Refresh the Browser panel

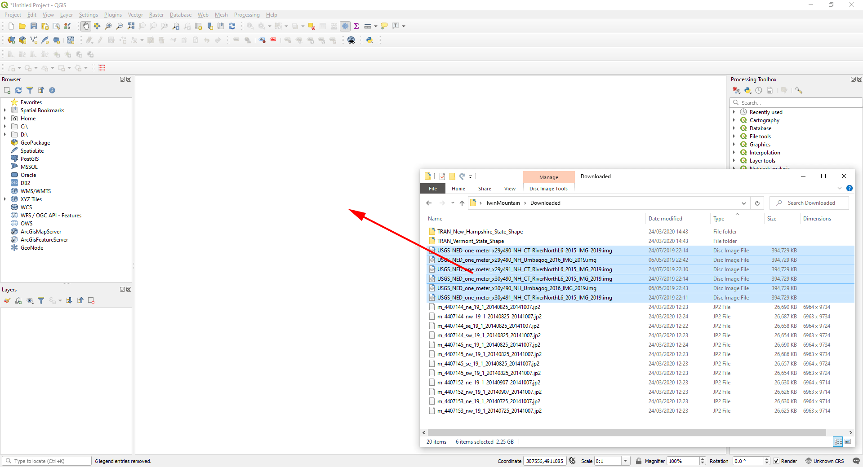click(18, 90)
